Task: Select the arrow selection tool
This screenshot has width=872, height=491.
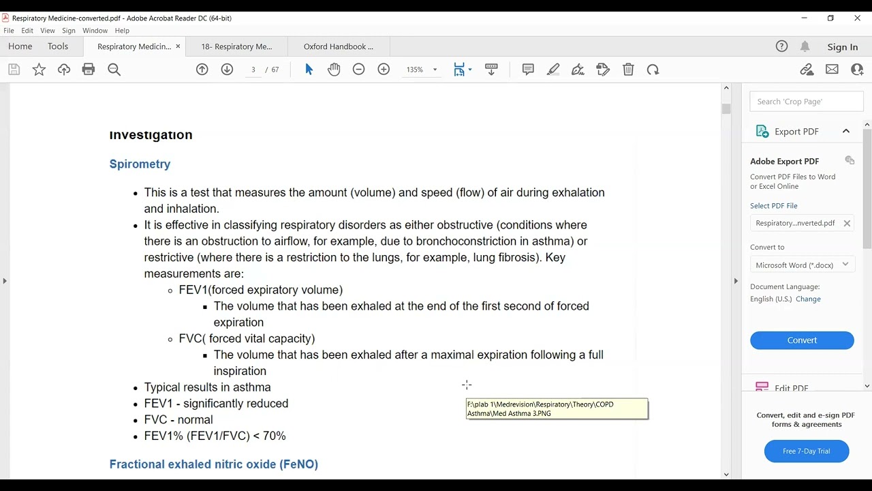Action: pos(309,70)
